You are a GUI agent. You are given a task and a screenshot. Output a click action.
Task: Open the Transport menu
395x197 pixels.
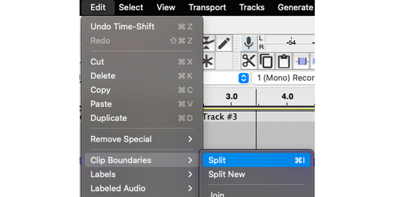(x=207, y=7)
